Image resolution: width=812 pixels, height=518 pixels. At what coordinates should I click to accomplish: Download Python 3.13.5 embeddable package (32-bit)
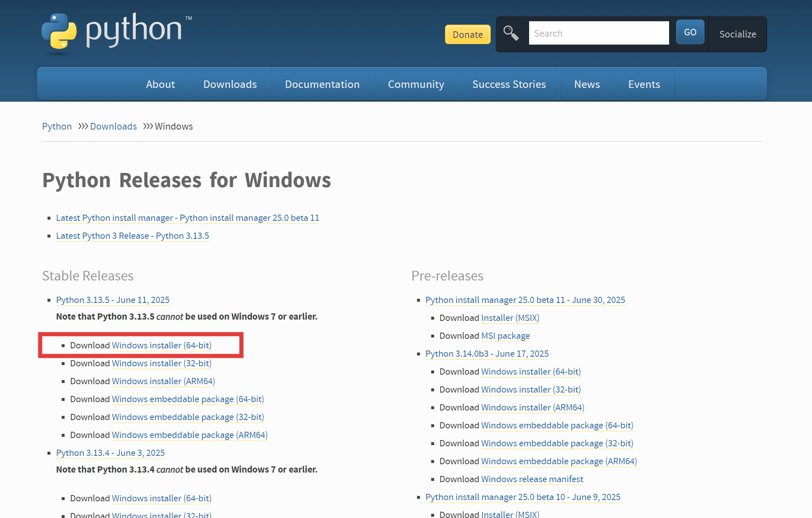tap(188, 417)
